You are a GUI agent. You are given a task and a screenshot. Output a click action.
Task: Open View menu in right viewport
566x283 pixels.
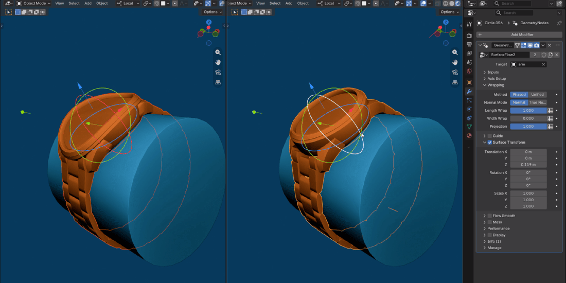(261, 3)
